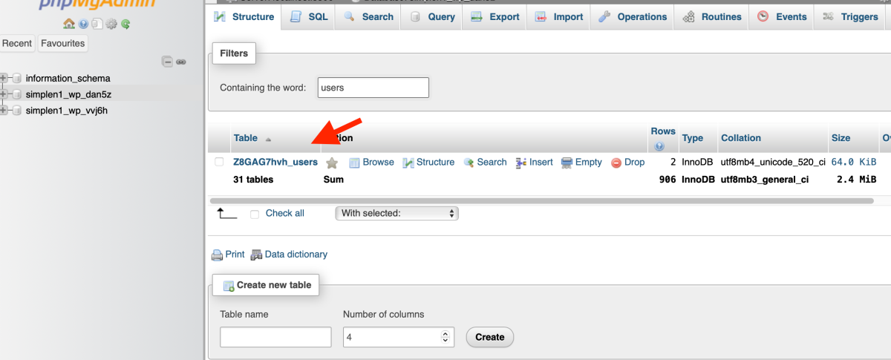The width and height of the screenshot is (891, 360).
Task: Click the Data dictionary icon
Action: point(256,255)
